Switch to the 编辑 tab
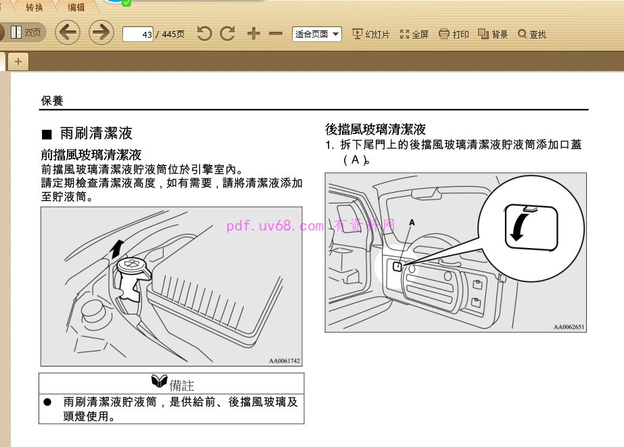 point(76,7)
